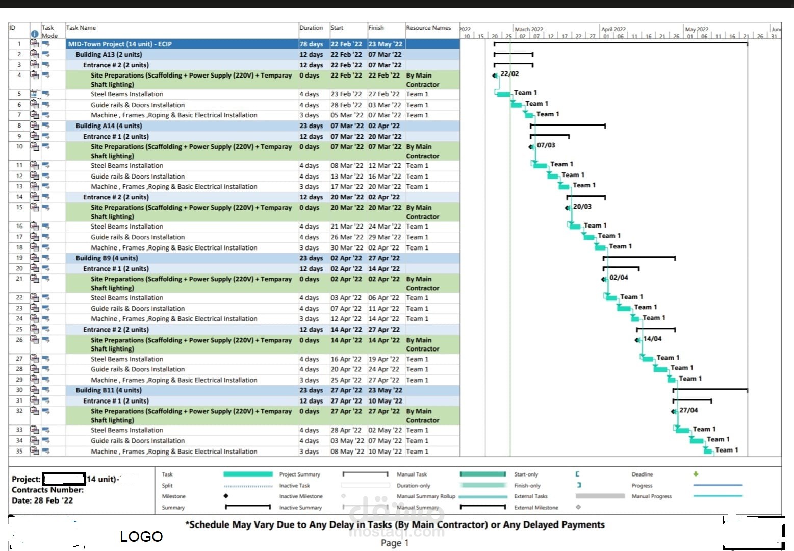Click the Inactive Milestone symbol in the legend
Screen dimensions: 794x551
344,496
